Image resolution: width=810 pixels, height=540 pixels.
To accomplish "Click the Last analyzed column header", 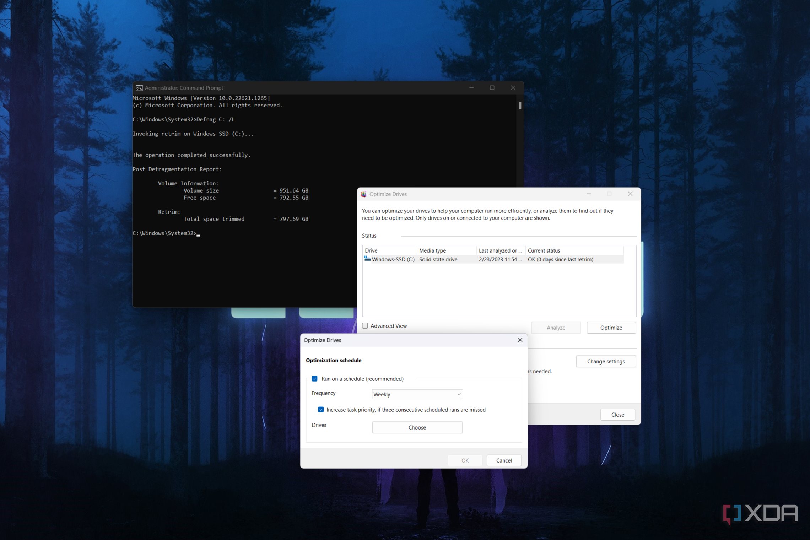I will pyautogui.click(x=500, y=250).
